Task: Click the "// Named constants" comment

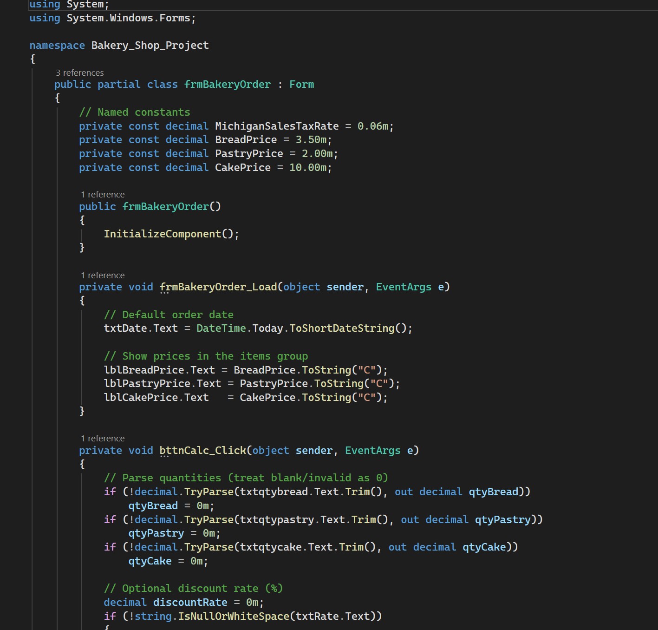Action: [135, 112]
